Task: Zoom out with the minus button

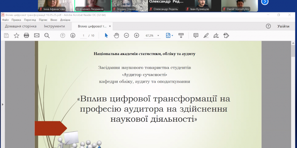Action: click(x=127, y=36)
